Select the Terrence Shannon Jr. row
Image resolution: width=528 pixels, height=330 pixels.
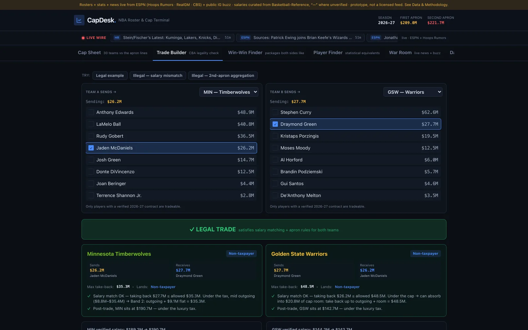(171, 195)
